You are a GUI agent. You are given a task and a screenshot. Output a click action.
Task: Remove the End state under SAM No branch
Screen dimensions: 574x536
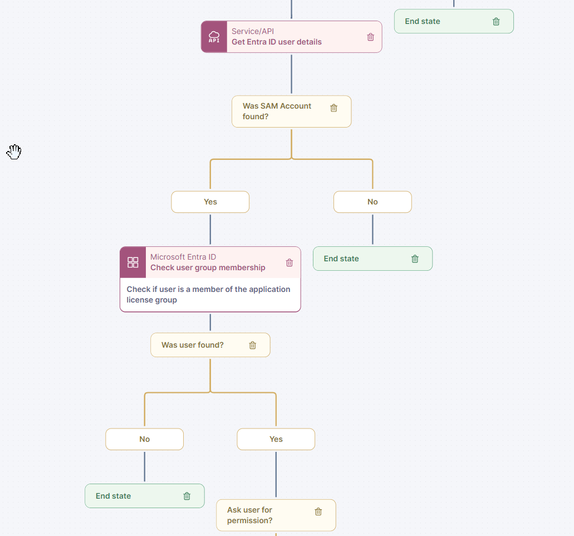(x=415, y=259)
